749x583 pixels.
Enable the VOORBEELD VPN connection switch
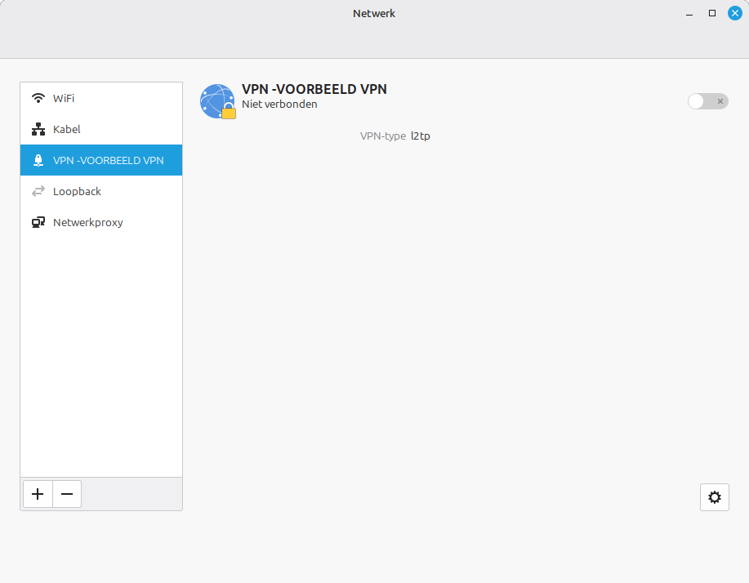707,101
